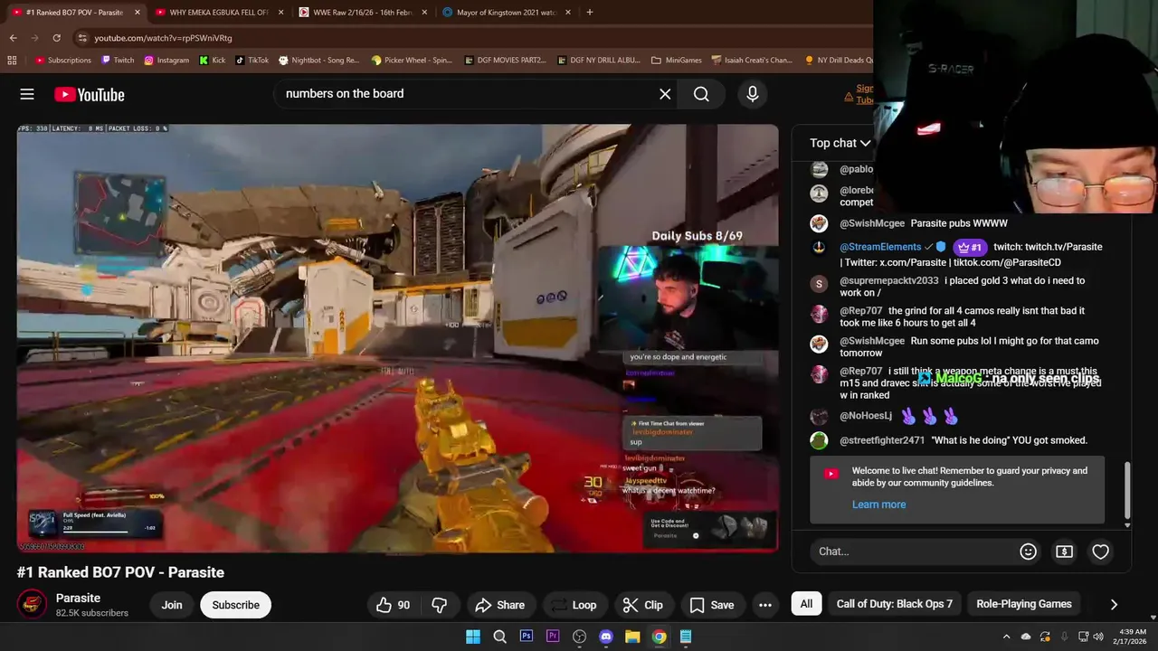Open Twitch bookmark
Viewport: 1158px width, 651px height.
click(118, 61)
